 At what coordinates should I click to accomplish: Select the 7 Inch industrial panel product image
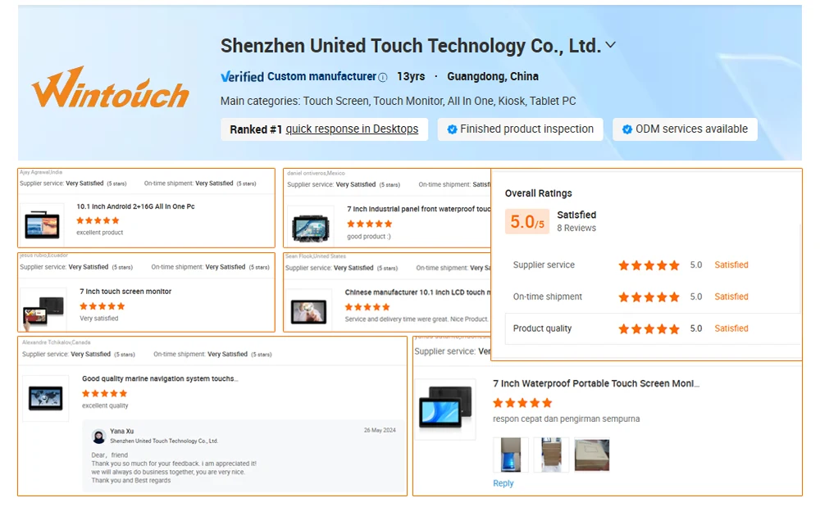[x=311, y=228]
